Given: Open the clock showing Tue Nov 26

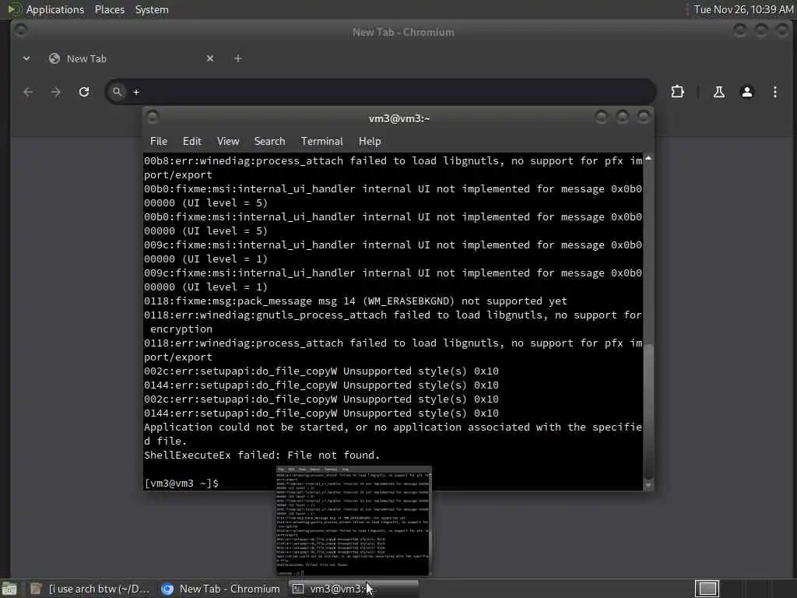Looking at the screenshot, I should click(x=743, y=9).
